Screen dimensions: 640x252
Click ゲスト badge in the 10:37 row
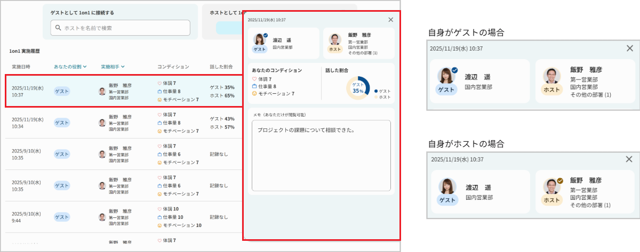coord(62,91)
